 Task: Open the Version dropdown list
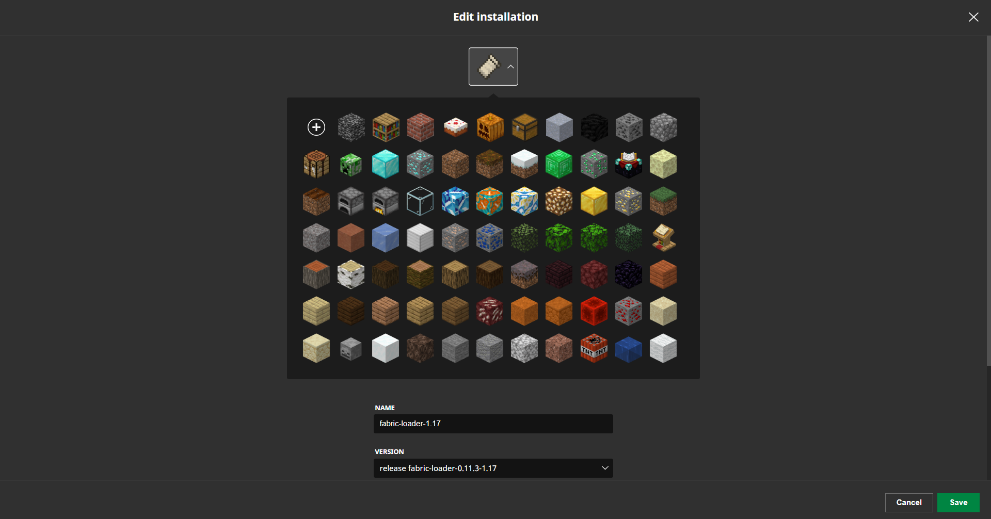click(x=493, y=468)
